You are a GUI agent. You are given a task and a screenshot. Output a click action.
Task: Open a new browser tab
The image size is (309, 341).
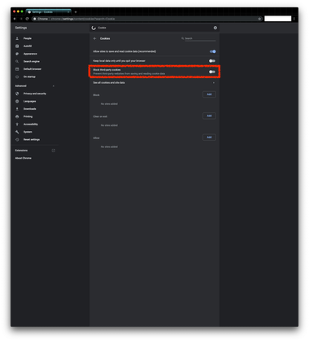click(76, 12)
